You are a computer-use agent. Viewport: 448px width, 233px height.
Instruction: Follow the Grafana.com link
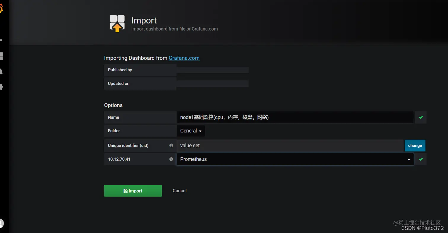coord(184,58)
